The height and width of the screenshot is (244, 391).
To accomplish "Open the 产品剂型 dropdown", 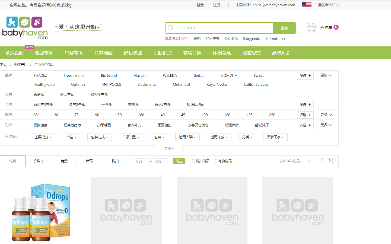I will coord(131,137).
